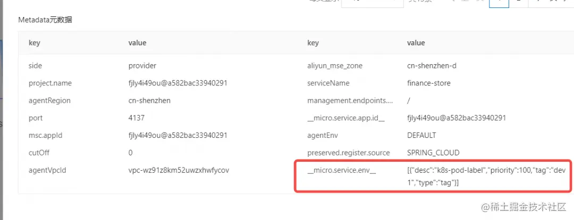Click the agentEnv key cell
This screenshot has height=220, width=574.
pos(322,135)
